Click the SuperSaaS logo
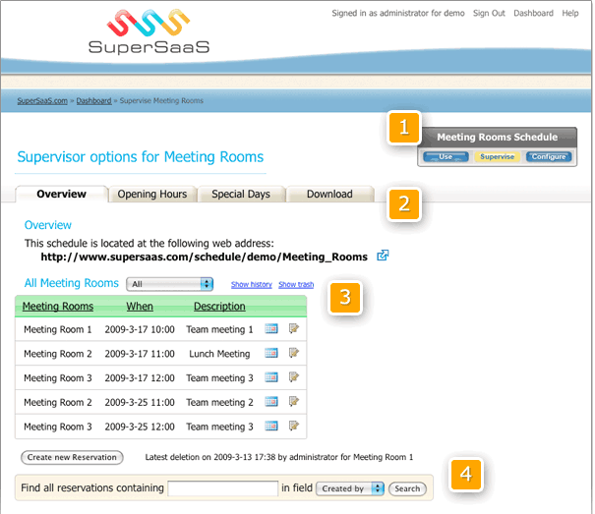Viewport: 595px width, 514px height. (149, 31)
